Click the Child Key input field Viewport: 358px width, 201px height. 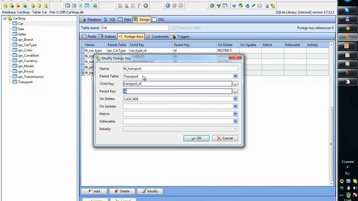click(177, 84)
